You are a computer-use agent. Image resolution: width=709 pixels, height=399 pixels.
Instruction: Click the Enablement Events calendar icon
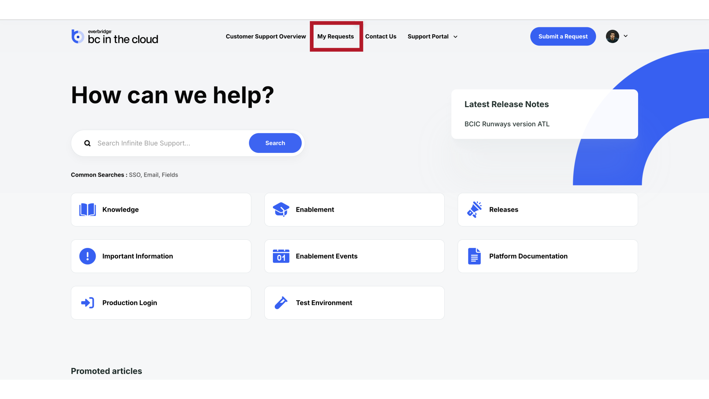(x=281, y=256)
